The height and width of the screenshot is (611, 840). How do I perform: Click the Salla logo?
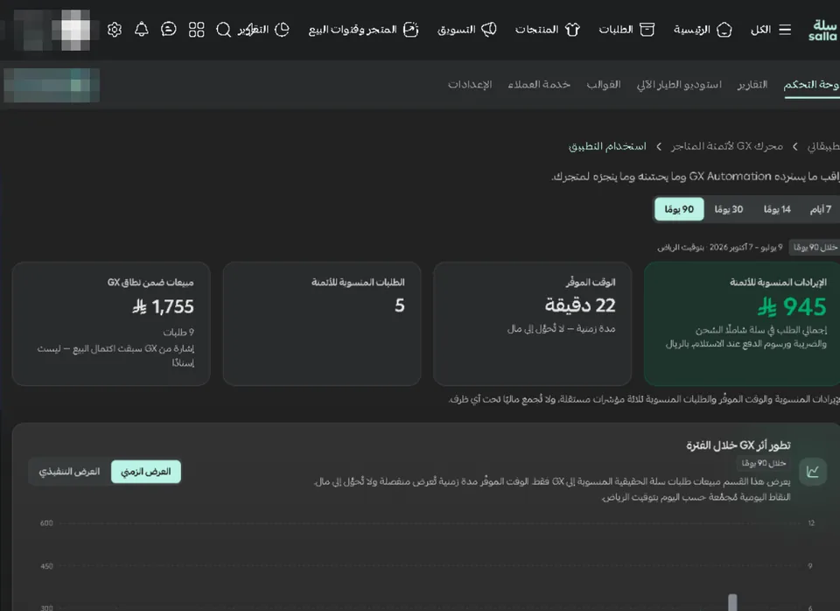pos(822,31)
